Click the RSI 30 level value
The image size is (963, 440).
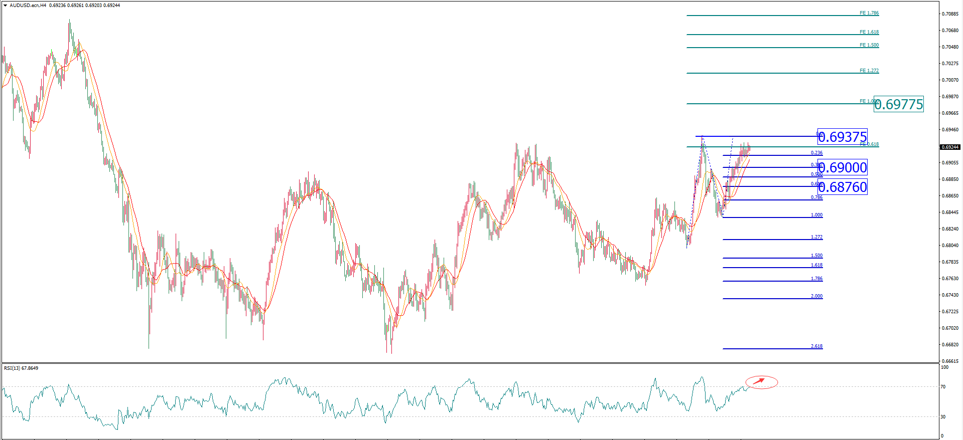tap(943, 417)
